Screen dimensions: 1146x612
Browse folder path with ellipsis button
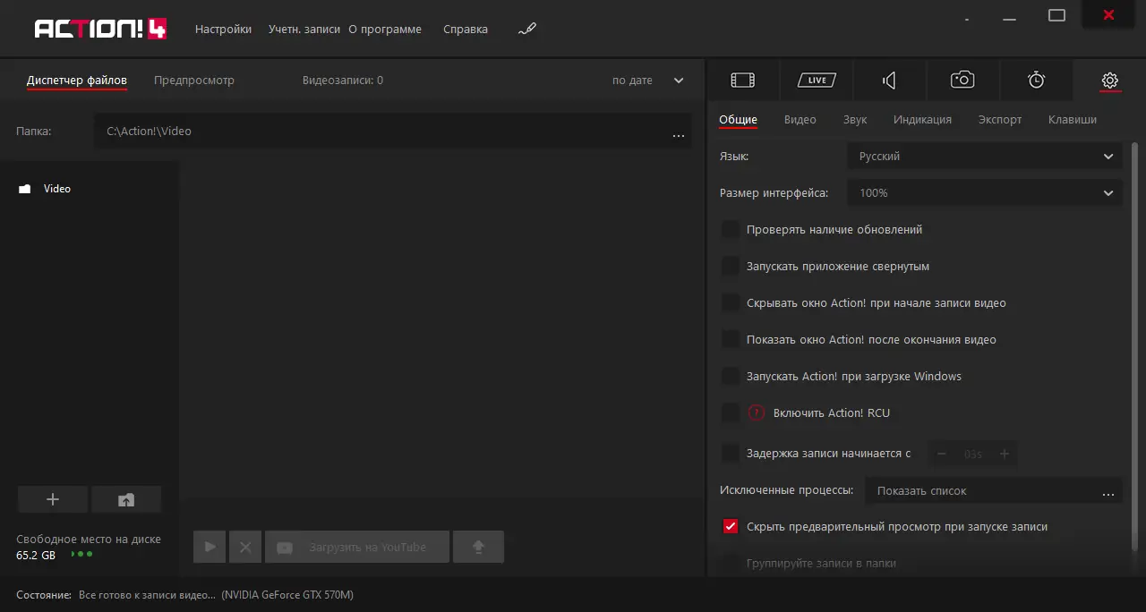pyautogui.click(x=679, y=135)
